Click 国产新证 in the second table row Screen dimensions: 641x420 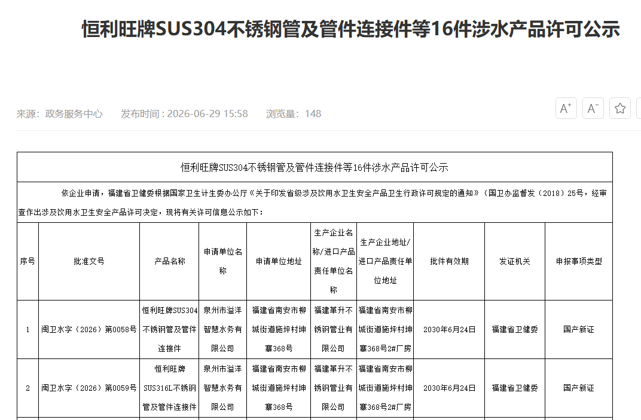(578, 388)
